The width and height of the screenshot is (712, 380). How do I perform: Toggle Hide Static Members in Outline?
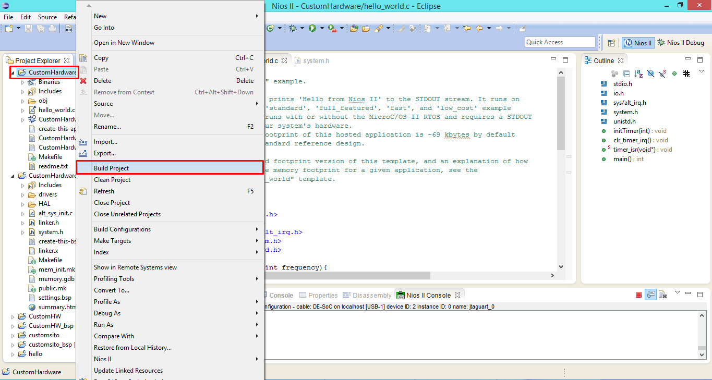click(662, 74)
